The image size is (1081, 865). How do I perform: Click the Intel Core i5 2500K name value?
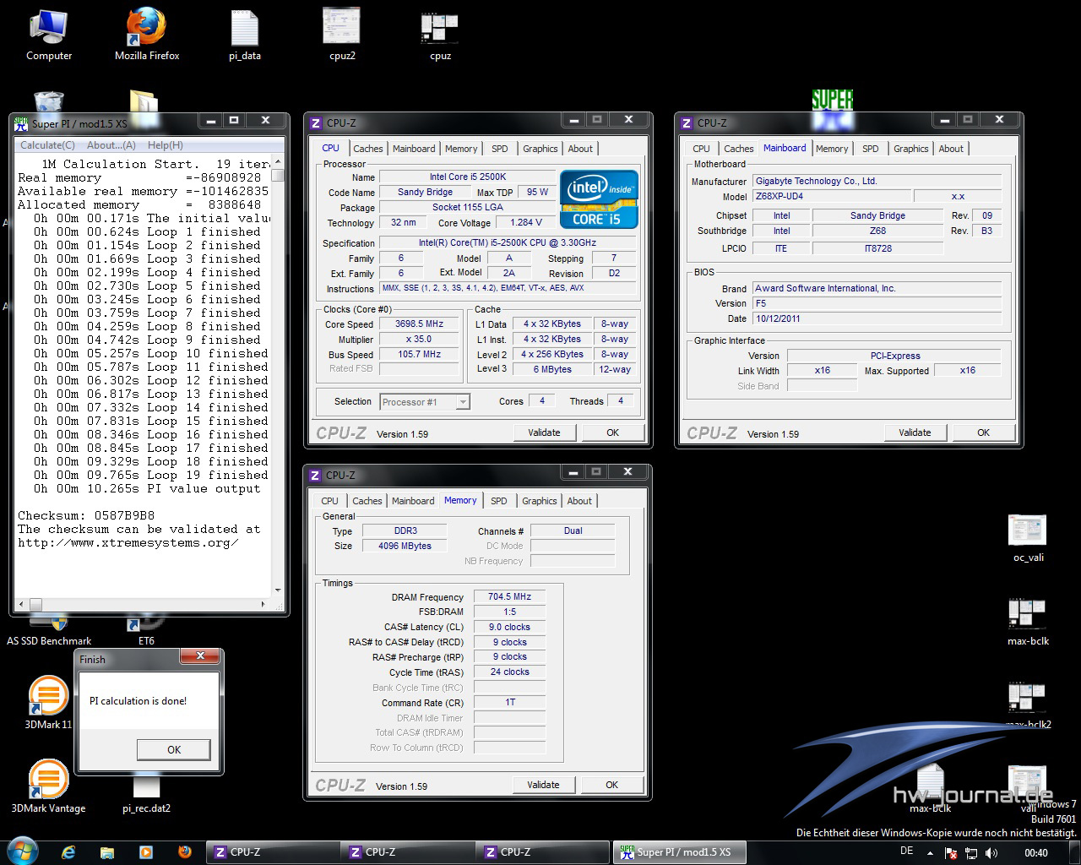tap(467, 177)
